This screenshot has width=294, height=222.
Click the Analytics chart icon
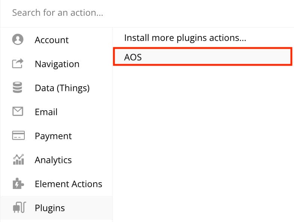click(x=18, y=159)
